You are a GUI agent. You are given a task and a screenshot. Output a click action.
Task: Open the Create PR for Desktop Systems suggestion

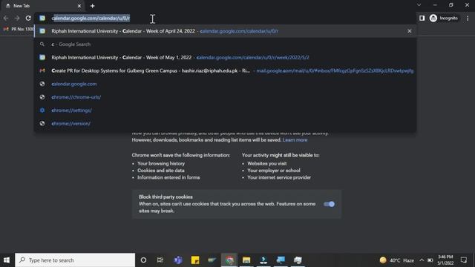tap(226, 71)
